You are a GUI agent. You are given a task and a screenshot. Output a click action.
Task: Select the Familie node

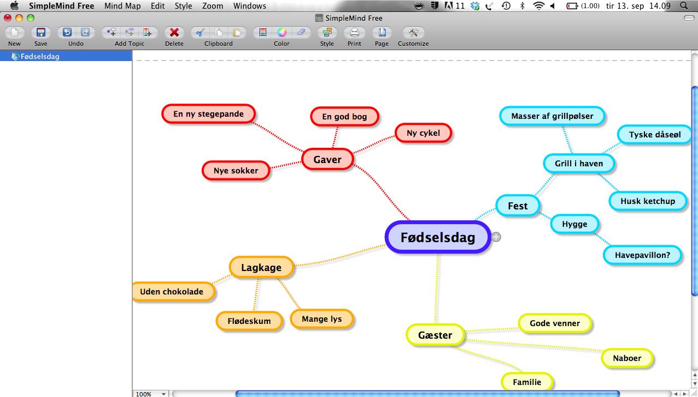[527, 382]
